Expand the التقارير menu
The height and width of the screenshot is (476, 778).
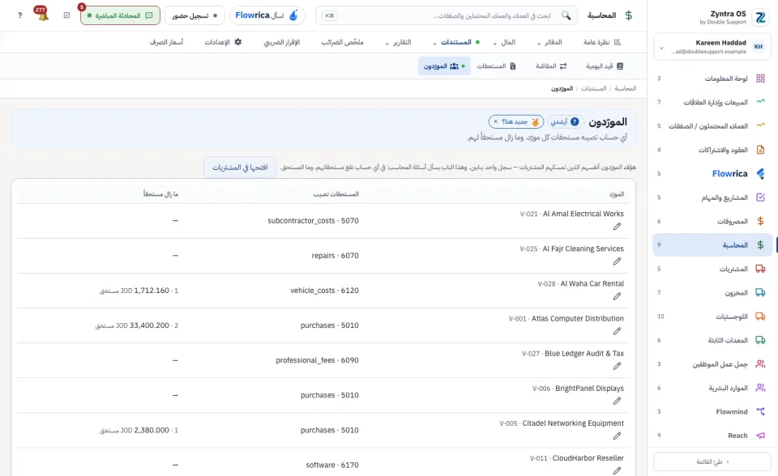coord(399,42)
